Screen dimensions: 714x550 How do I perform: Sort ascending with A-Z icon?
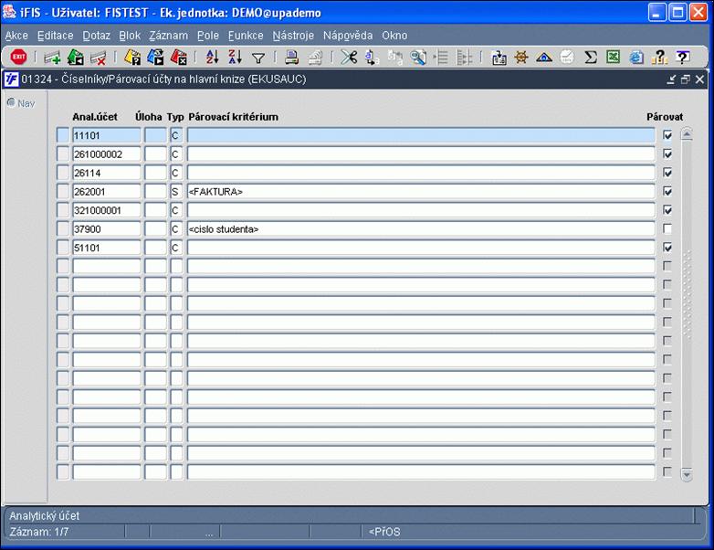tap(212, 57)
